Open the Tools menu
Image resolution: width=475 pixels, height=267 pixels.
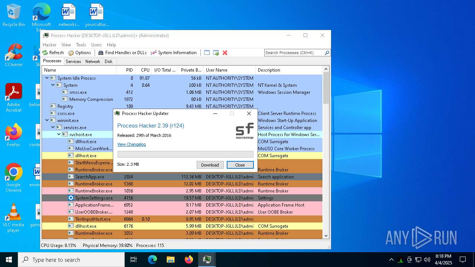81,45
